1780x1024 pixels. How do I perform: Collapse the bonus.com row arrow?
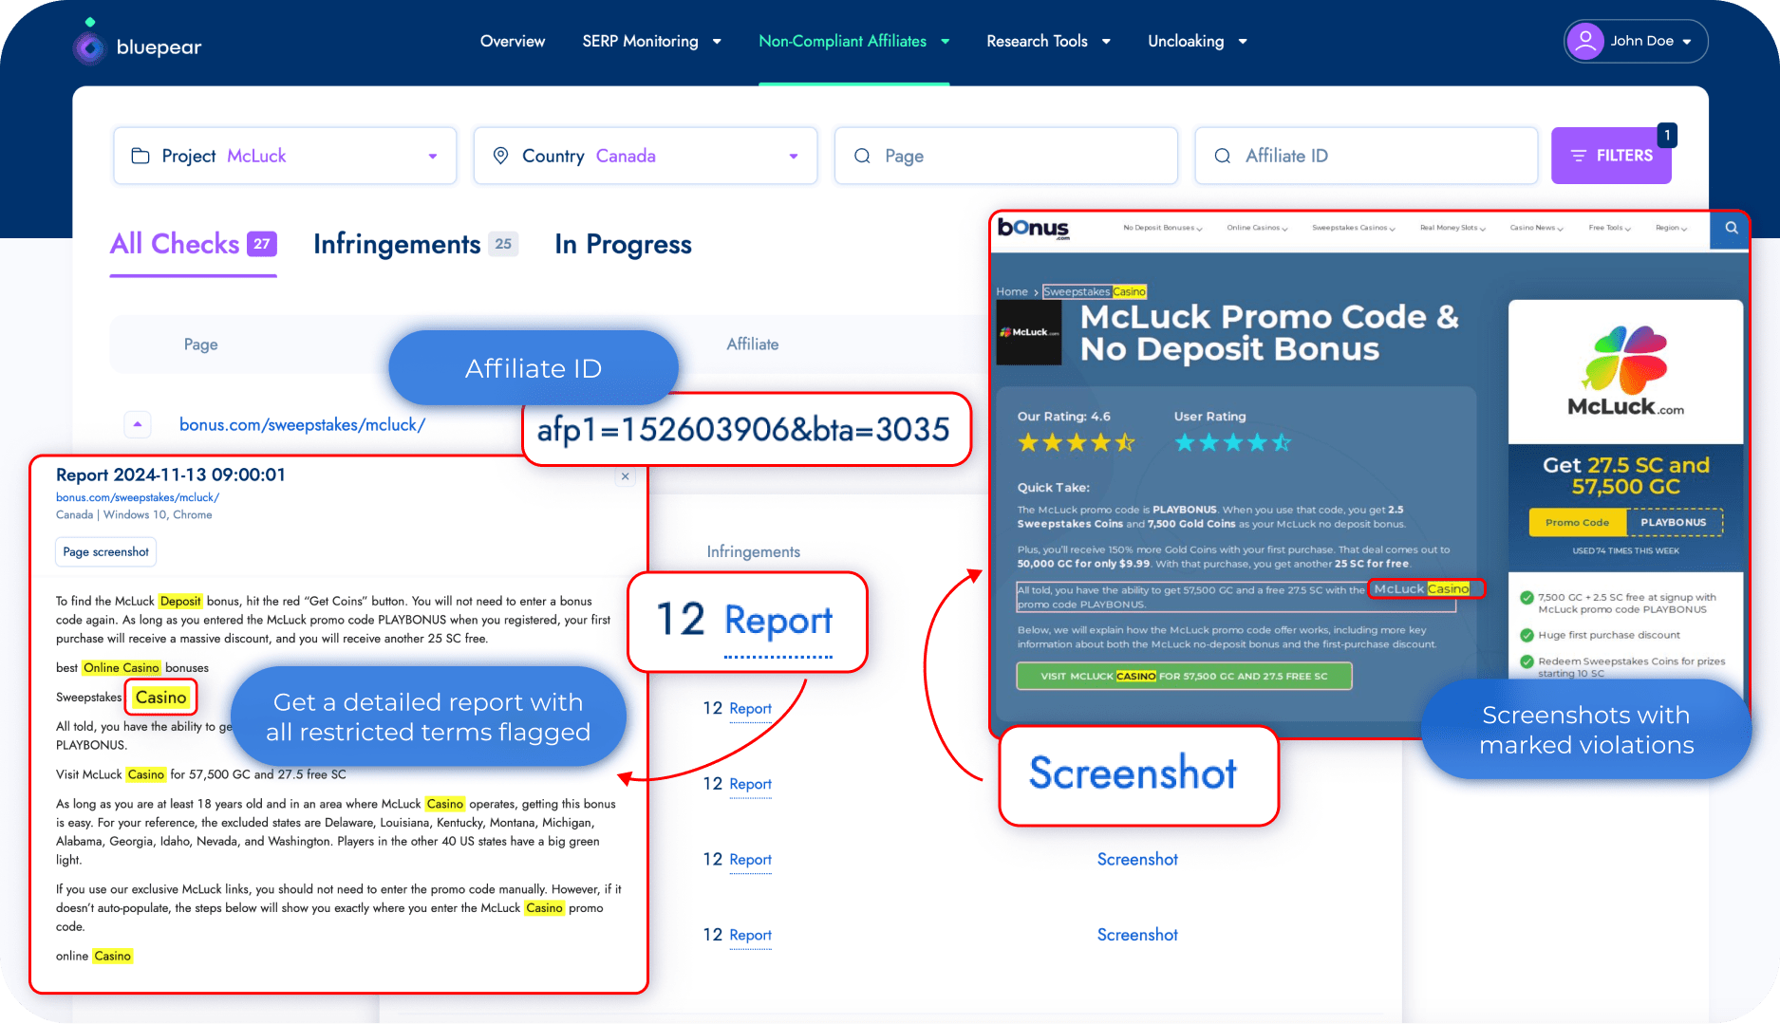coord(138,424)
